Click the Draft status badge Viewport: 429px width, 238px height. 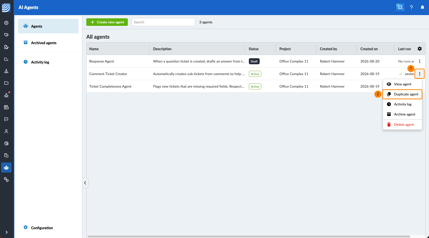(x=254, y=61)
